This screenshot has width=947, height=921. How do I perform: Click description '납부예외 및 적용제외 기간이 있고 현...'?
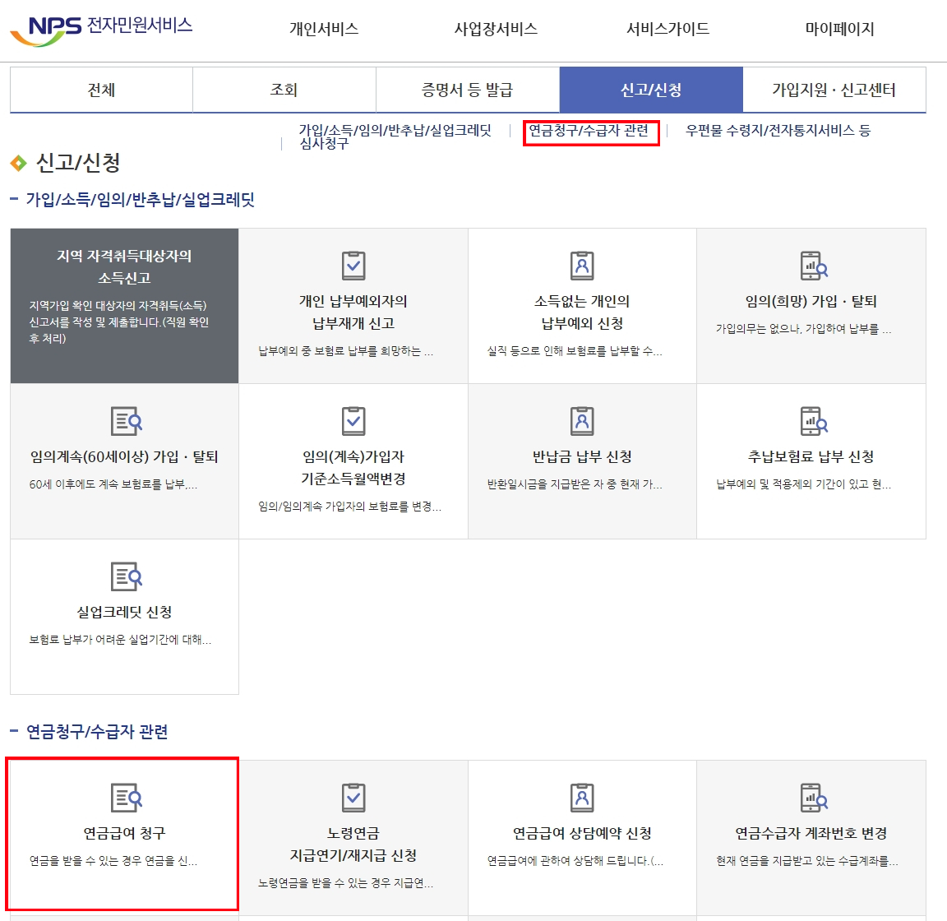click(x=803, y=484)
